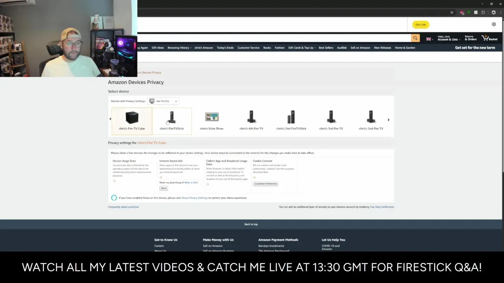Open the Two-Step Verification link

382,207
